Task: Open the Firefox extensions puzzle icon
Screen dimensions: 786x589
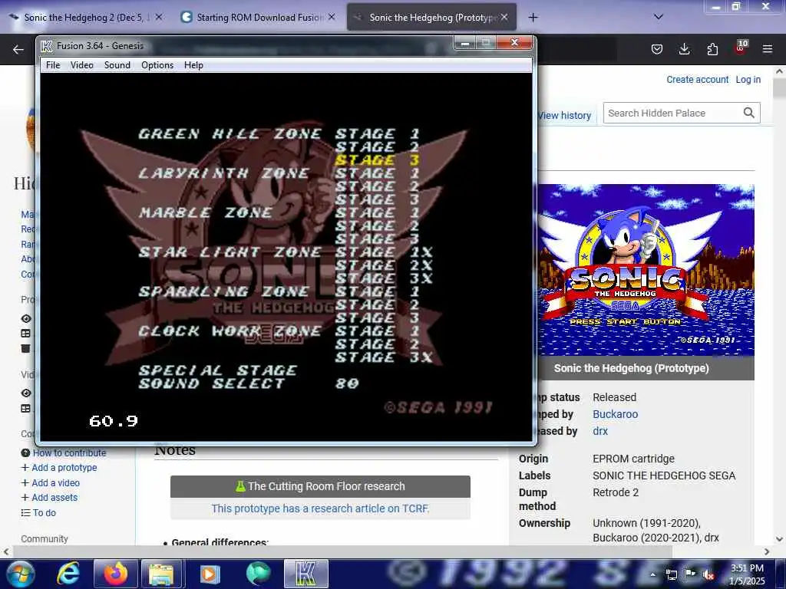Action: (712, 49)
